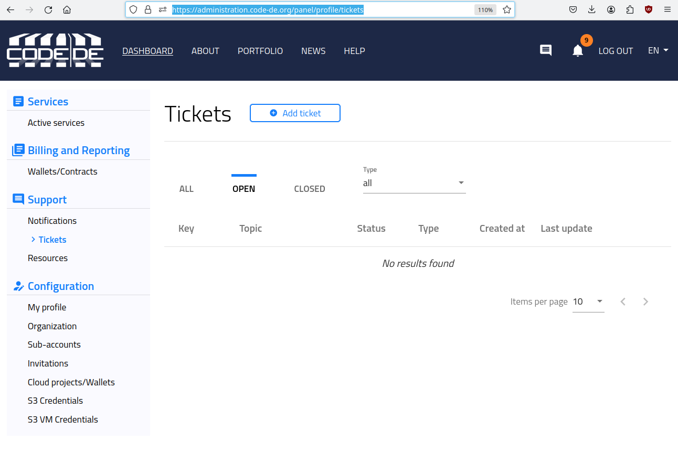Open the DASHBOARD menu item

[x=147, y=51]
